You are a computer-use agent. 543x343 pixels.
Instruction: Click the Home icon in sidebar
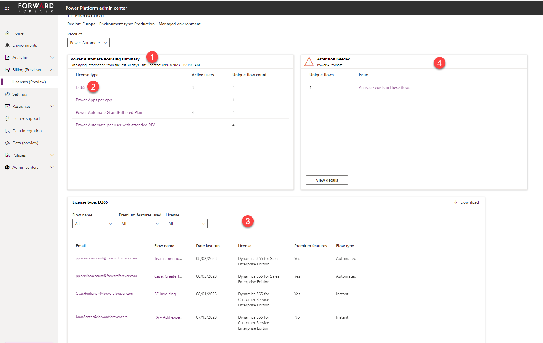pyautogui.click(x=7, y=33)
